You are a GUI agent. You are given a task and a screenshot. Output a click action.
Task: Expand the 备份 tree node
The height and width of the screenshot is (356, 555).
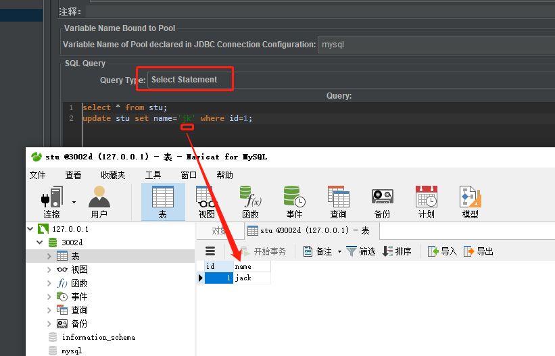tap(49, 324)
